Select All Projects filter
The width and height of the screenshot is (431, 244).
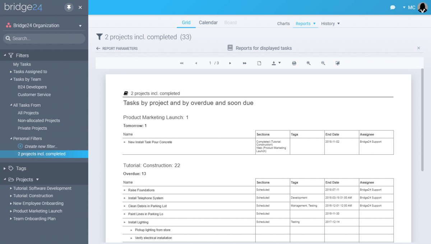click(28, 113)
